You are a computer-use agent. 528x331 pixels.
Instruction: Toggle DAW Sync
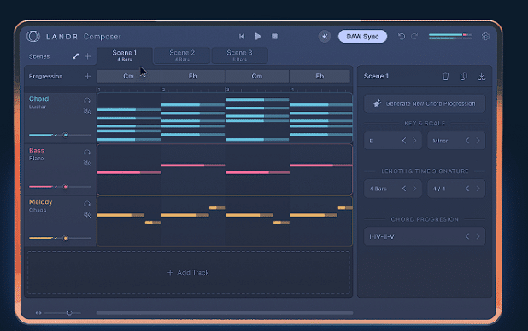pos(362,37)
